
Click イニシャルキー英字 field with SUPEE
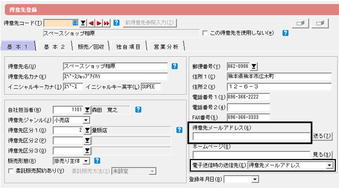151,87
